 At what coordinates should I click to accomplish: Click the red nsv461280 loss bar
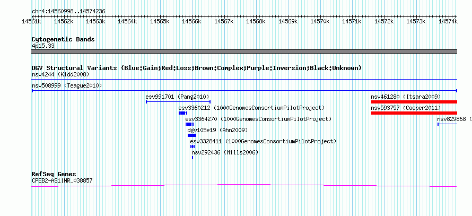click(414, 102)
